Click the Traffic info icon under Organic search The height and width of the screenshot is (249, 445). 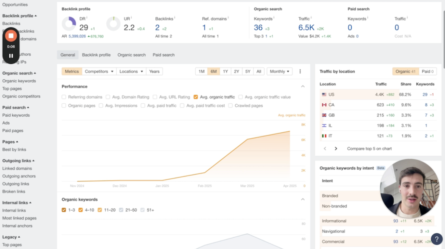coord(311,17)
